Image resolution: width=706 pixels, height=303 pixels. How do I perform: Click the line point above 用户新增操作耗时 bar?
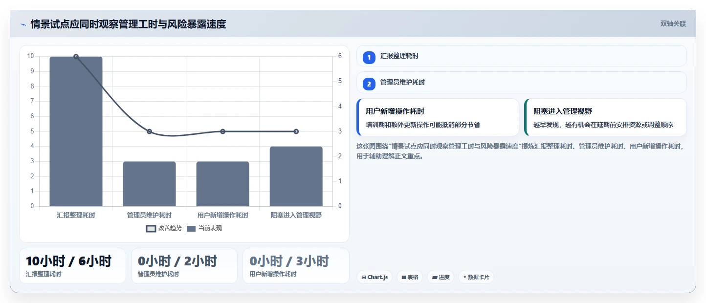coord(222,131)
